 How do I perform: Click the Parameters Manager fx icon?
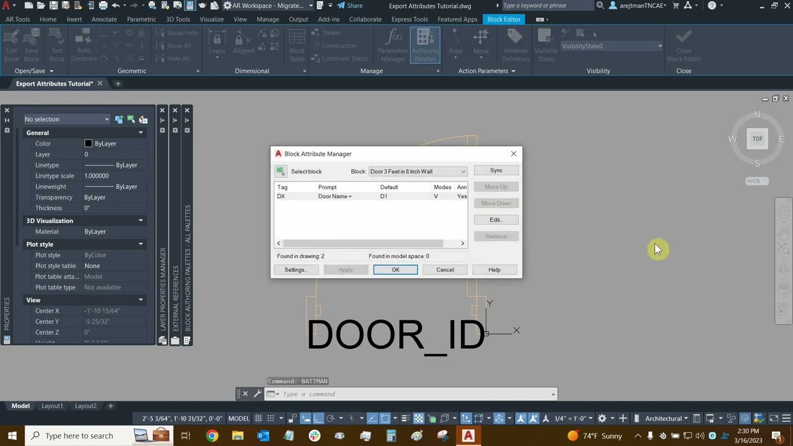(393, 45)
